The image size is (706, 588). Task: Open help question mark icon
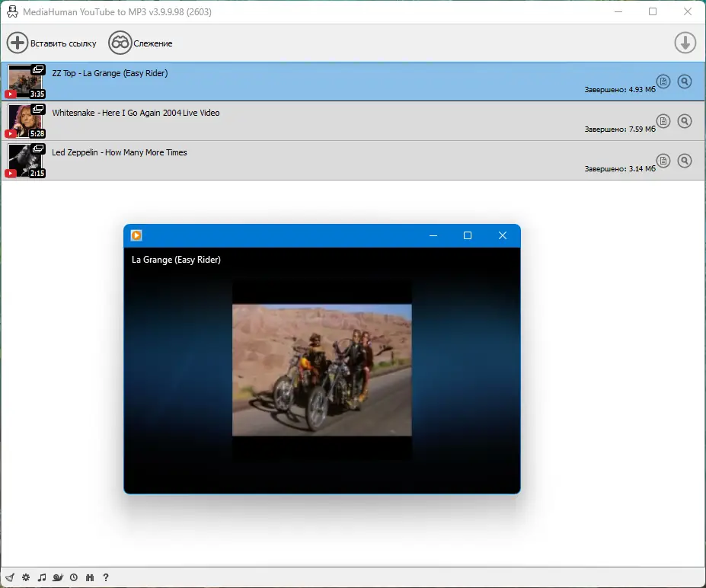click(x=106, y=577)
